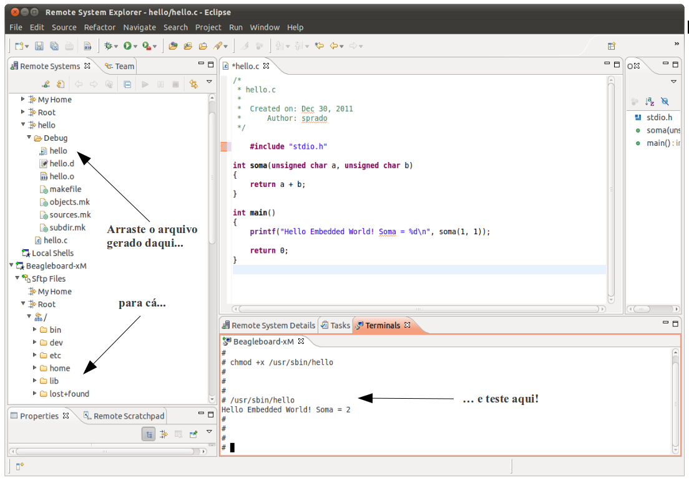The image size is (689, 481).
Task: Click the editor's horizontal scrollbar
Action: coord(418,309)
